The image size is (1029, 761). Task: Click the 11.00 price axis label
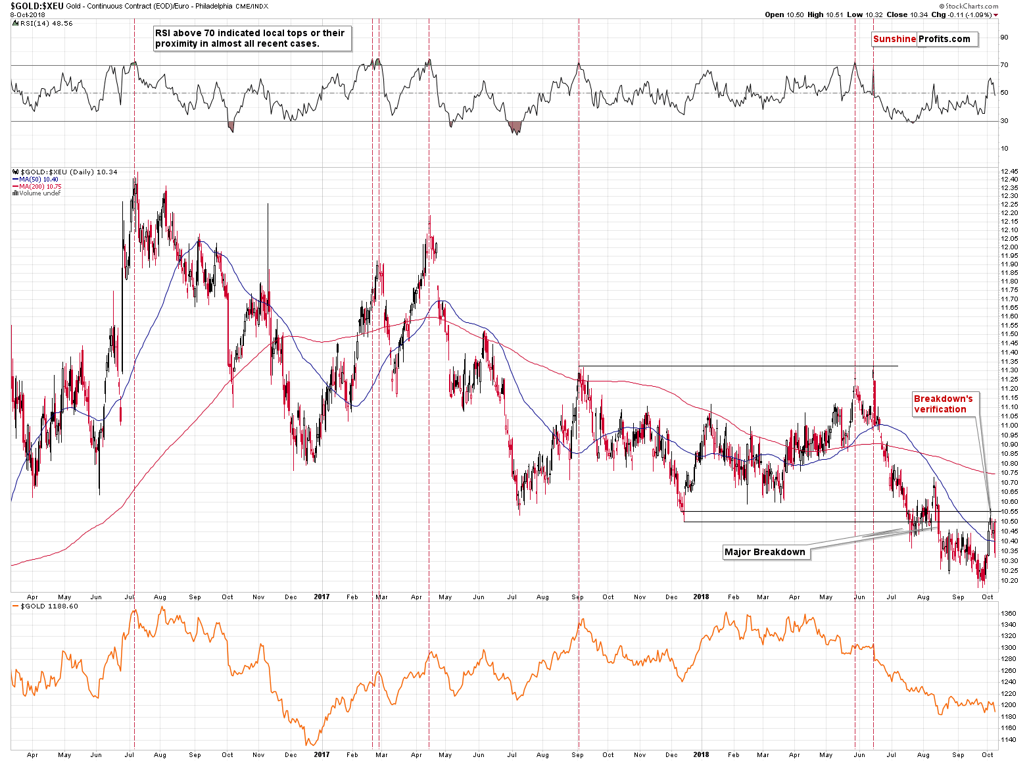point(1009,426)
